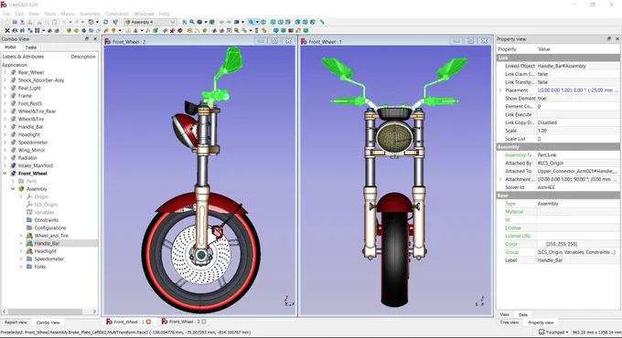
Task: Collapse the Front_Wheel tree node
Action: coord(5,174)
